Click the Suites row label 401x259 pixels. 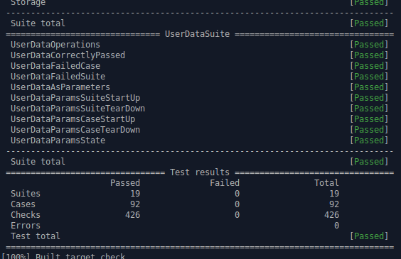click(26, 194)
